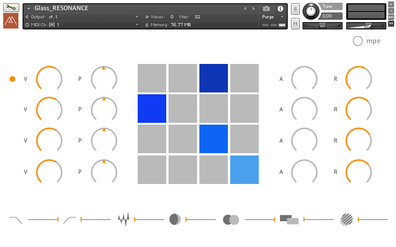The image size is (396, 247).
Task: Click the striped circle effect icon
Action: [346, 219]
